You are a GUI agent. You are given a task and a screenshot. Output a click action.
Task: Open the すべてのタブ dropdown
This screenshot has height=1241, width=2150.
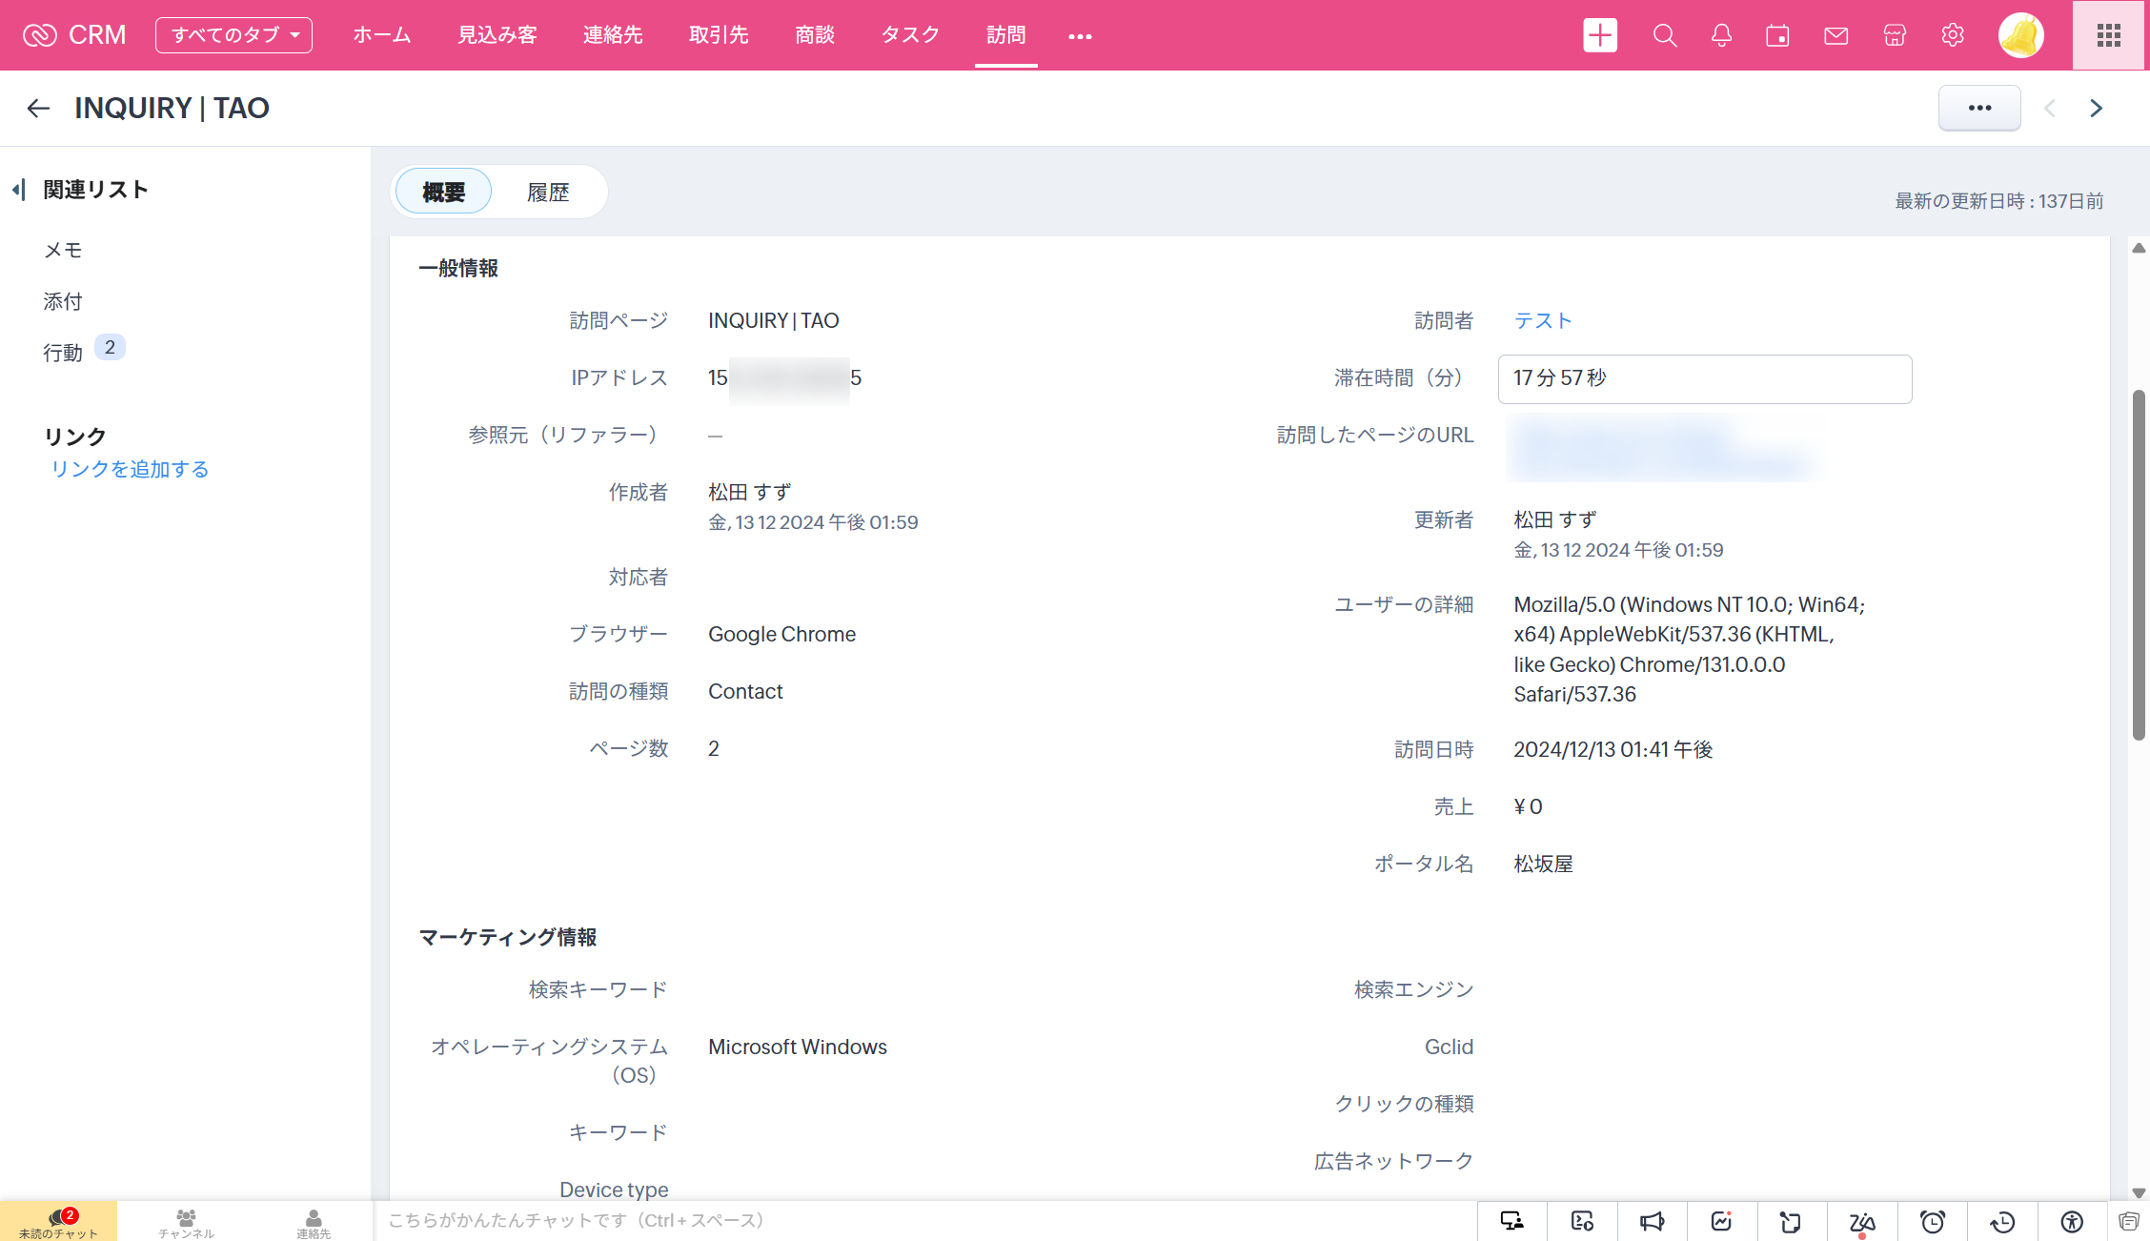coord(233,35)
